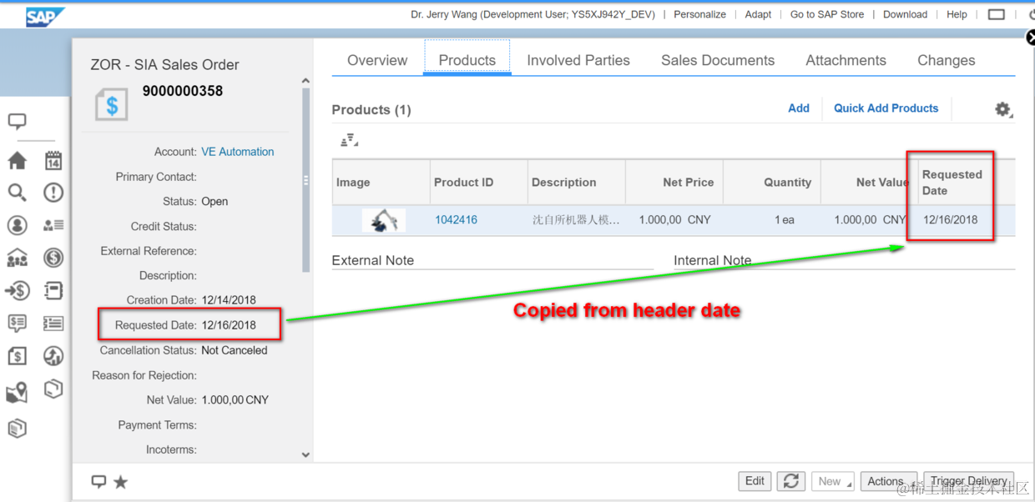
Task: Flag order with star favorite icon
Action: [x=121, y=481]
